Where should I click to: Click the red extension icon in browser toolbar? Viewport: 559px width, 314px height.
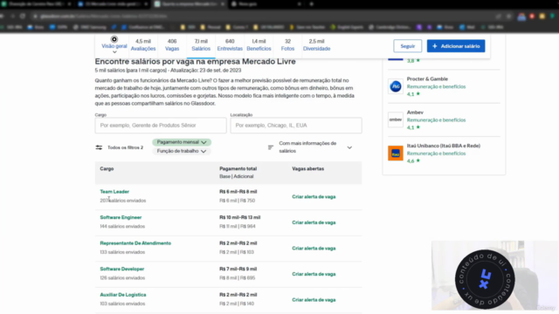(x=532, y=16)
